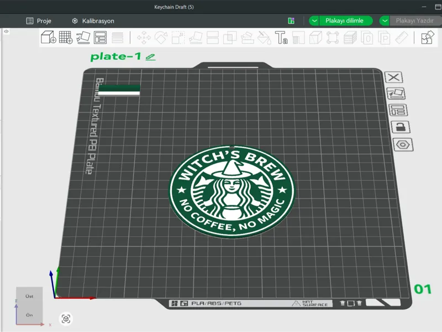Screen dimensions: 442x332
Task: Select the Rotate tool
Action: coord(161,38)
